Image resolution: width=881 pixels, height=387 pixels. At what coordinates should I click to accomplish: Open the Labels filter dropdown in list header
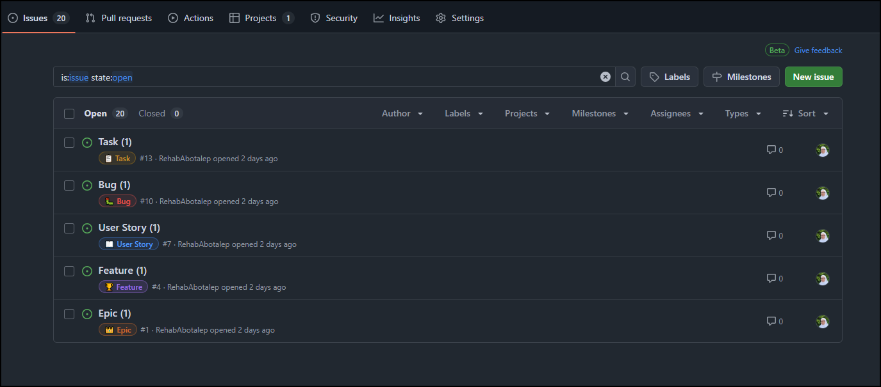click(464, 113)
